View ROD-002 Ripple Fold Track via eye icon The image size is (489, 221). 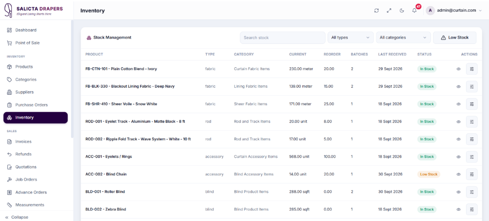[458, 139]
